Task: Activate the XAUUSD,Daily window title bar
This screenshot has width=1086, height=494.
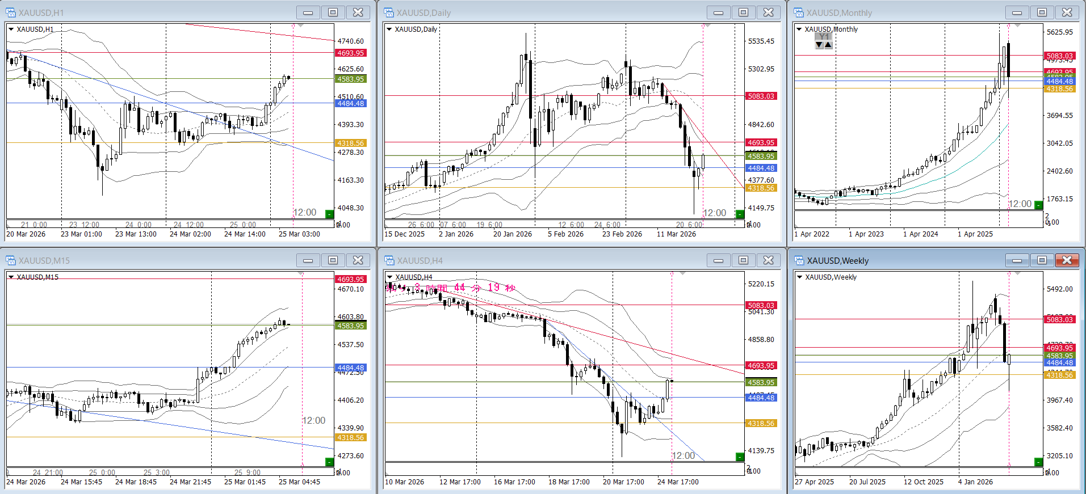Action: pos(539,12)
